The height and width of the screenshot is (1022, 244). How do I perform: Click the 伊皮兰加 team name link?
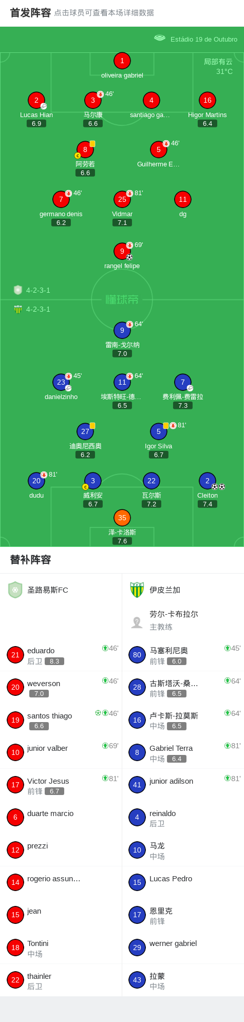pyautogui.click(x=165, y=590)
